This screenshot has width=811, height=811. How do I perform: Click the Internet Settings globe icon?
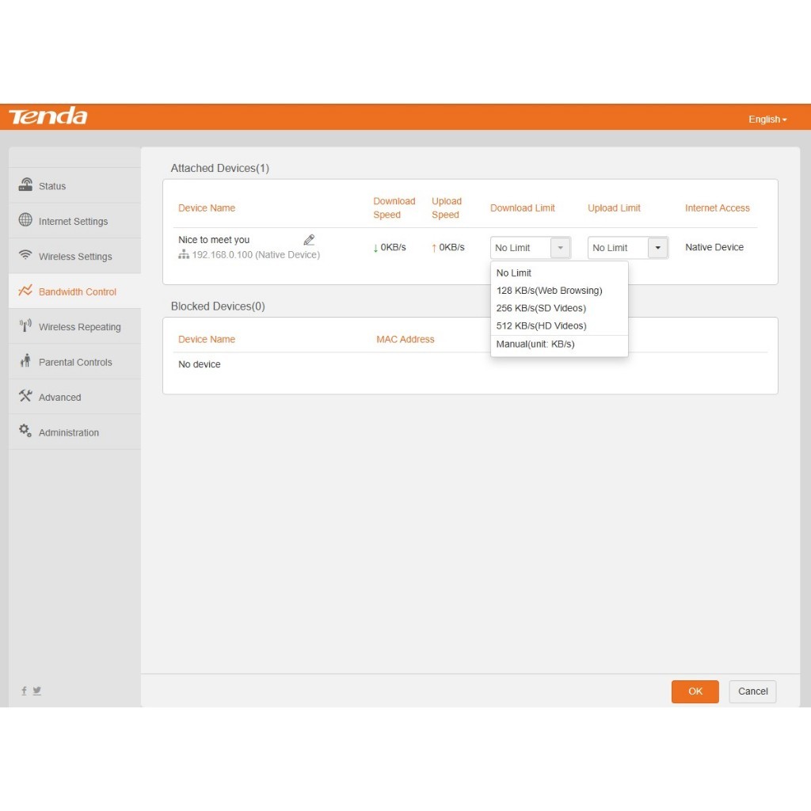coord(26,220)
